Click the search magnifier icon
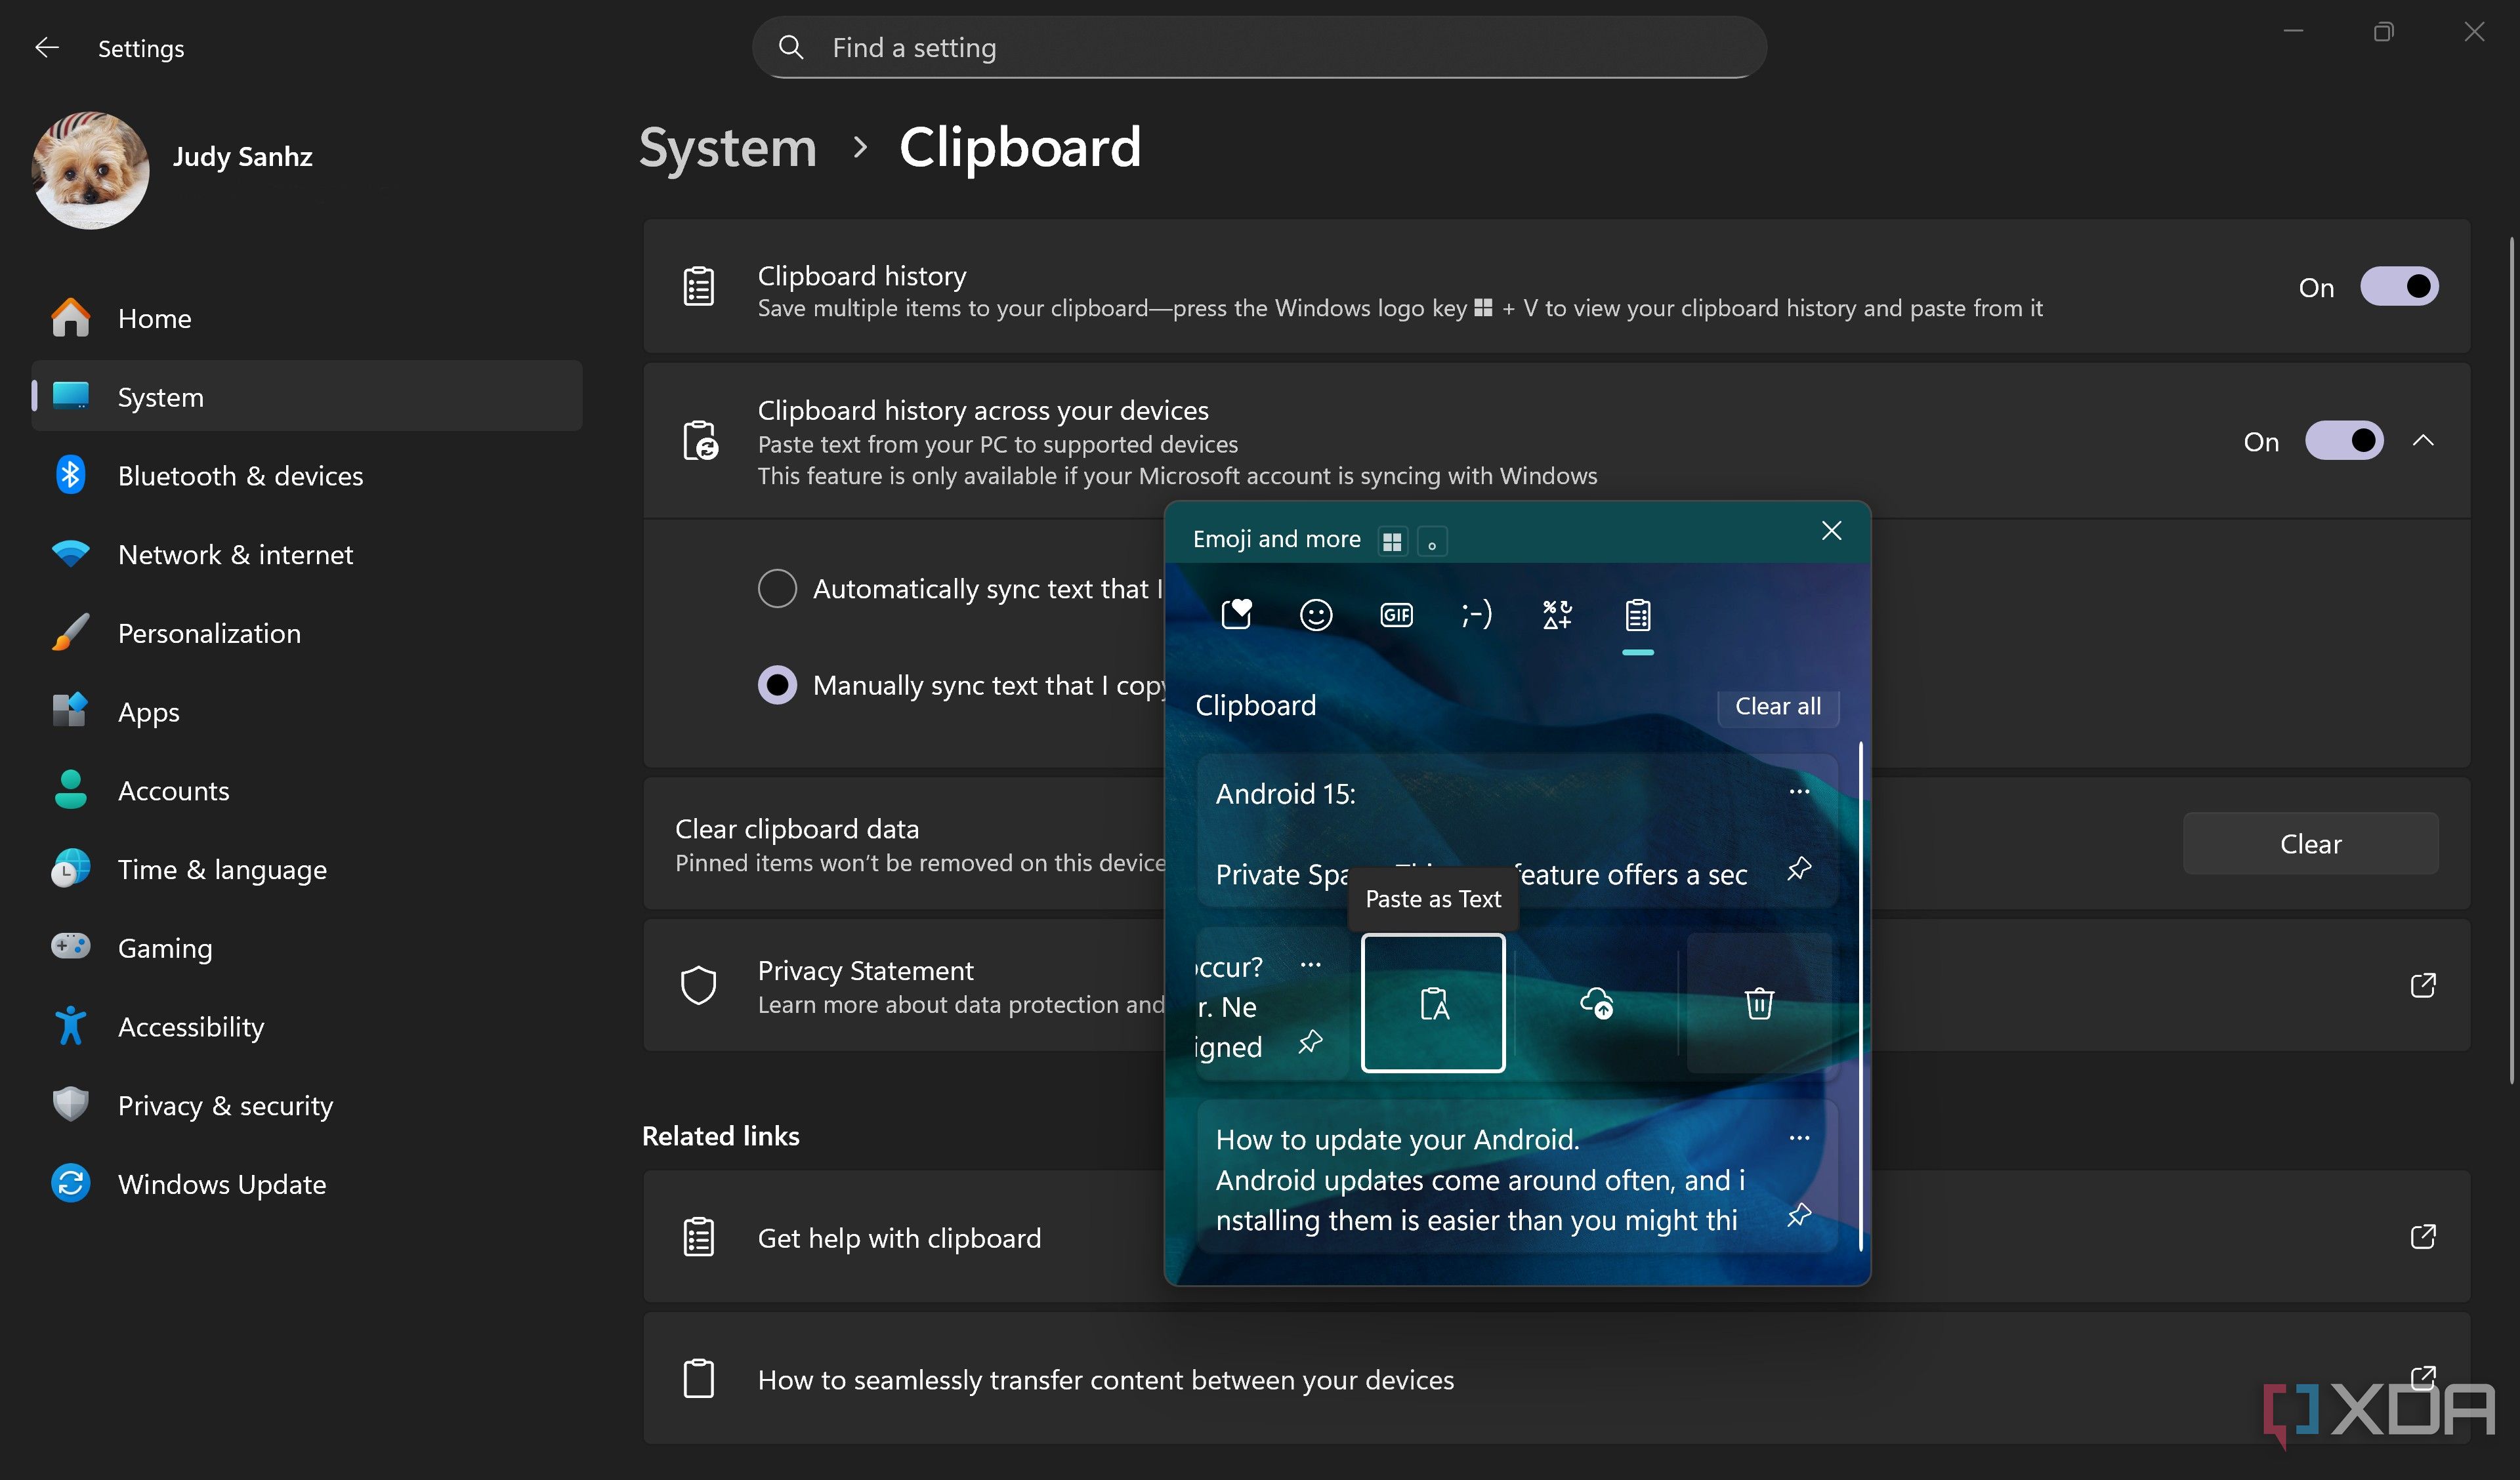Image resolution: width=2520 pixels, height=1480 pixels. tap(791, 47)
